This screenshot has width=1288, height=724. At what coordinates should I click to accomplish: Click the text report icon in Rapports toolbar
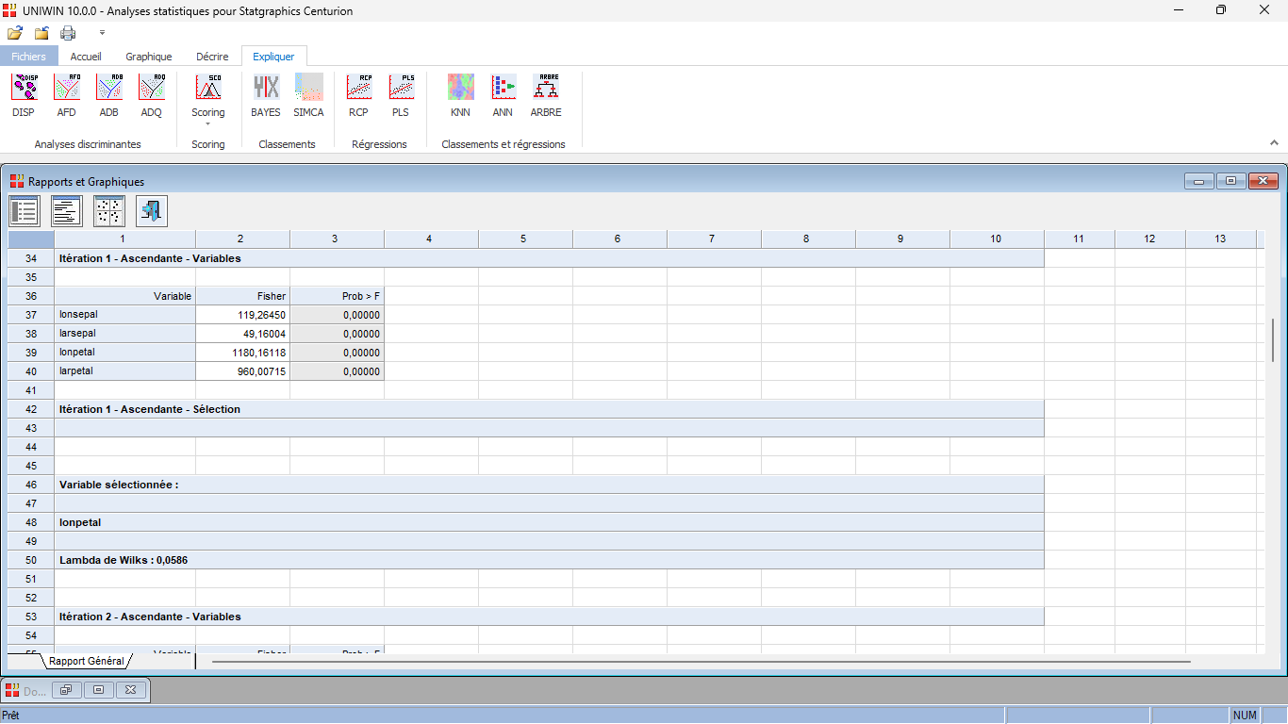coord(67,211)
